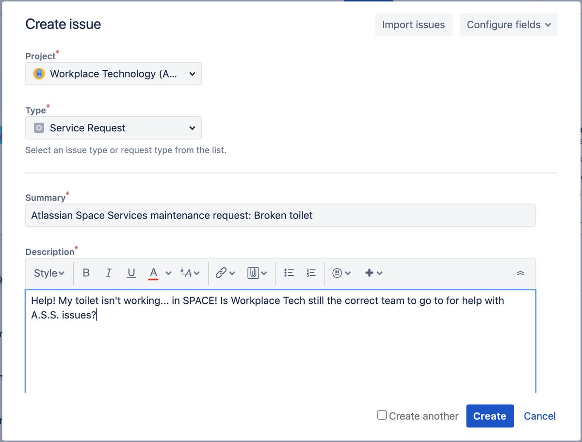The image size is (582, 442).
Task: Click the Workplace Technology project avatar icon
Action: pos(39,74)
